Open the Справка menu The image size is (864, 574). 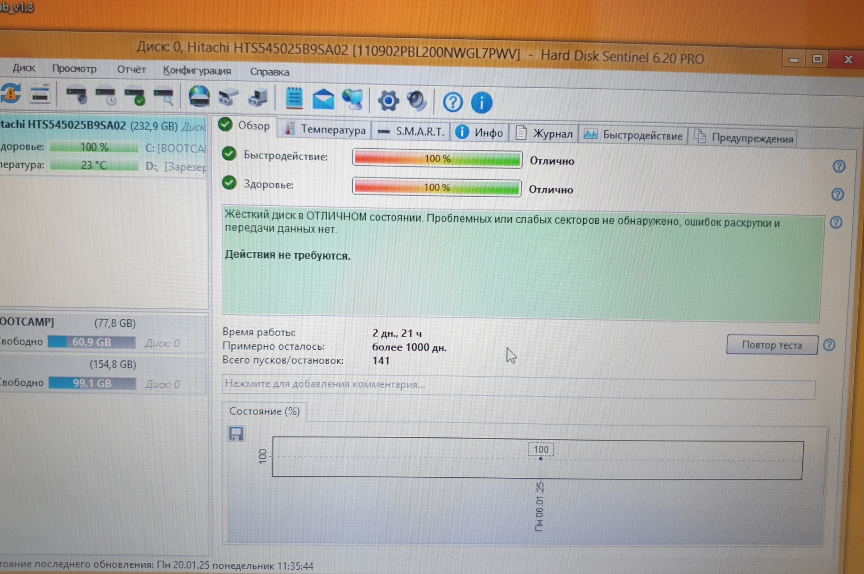[270, 72]
